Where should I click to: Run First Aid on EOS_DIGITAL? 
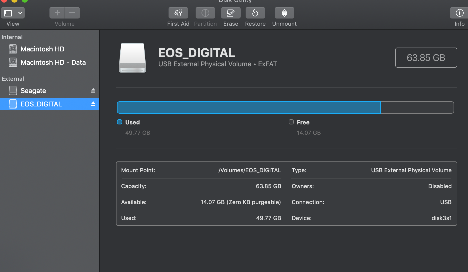click(x=178, y=13)
